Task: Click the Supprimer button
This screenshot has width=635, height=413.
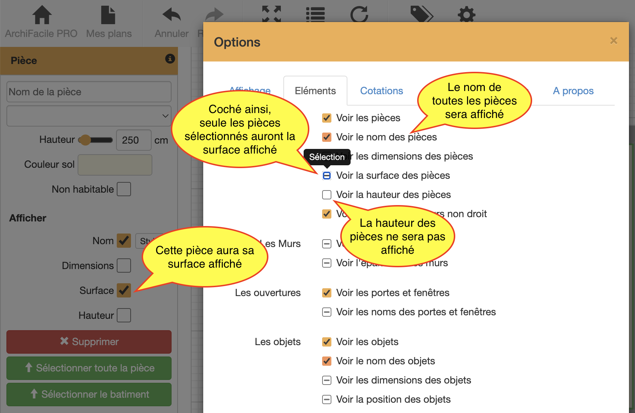Action: pos(89,342)
